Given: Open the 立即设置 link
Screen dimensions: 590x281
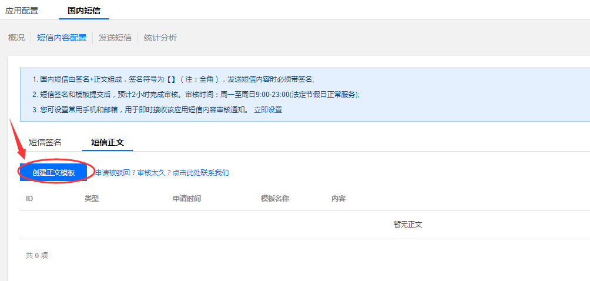Looking at the screenshot, I should 268,110.
